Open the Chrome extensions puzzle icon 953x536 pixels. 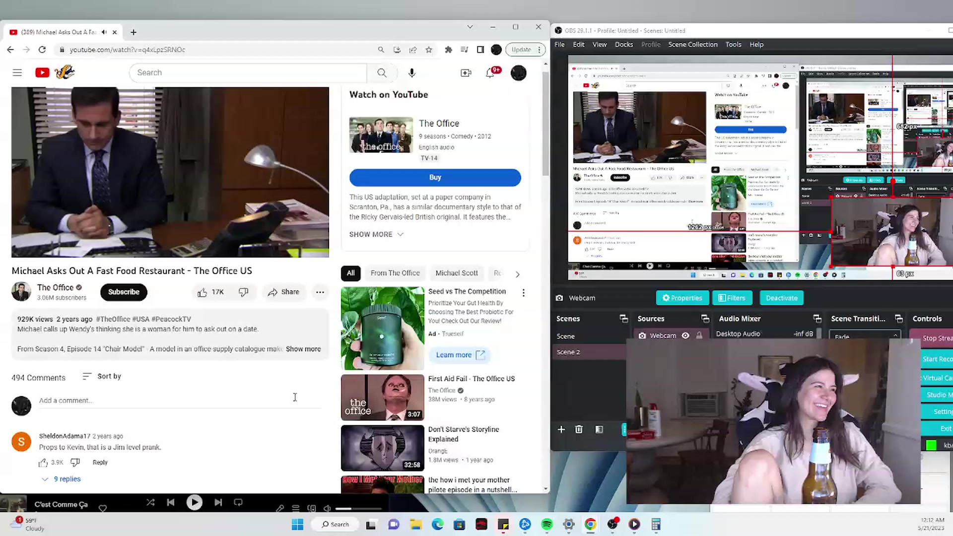pos(448,50)
